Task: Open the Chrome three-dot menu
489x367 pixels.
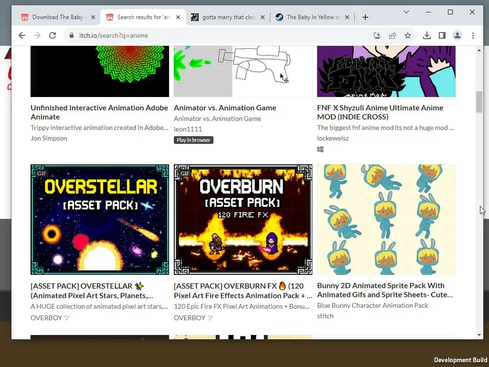Action: tap(473, 35)
